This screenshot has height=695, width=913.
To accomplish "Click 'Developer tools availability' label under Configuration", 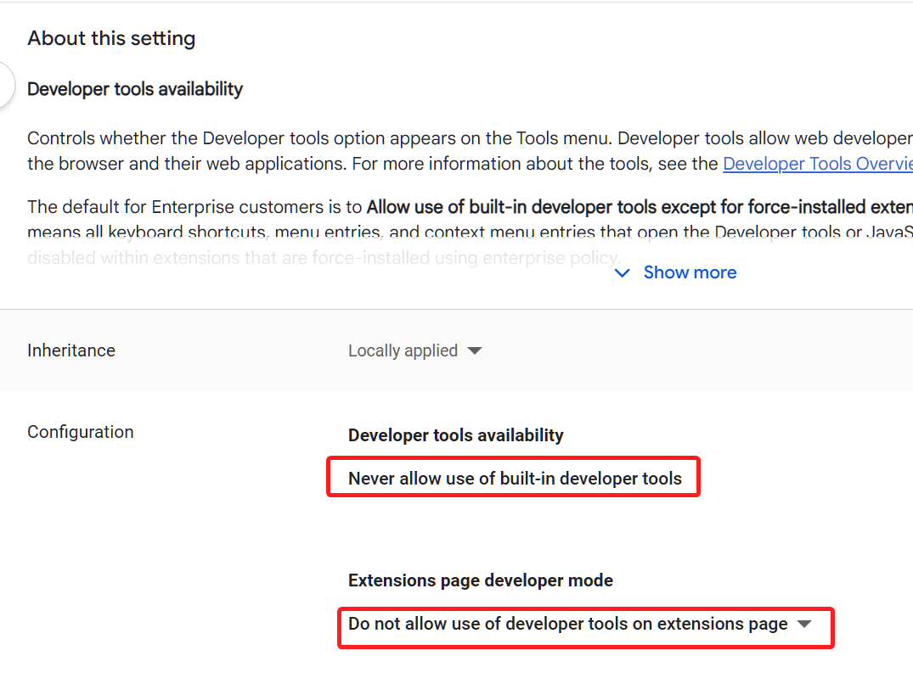I will tap(456, 435).
